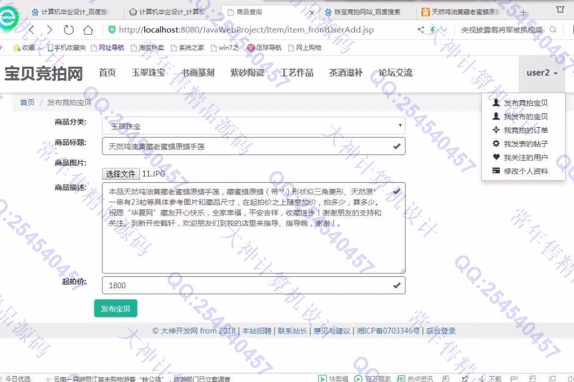Open the 书画篆刻 category in navbar
Screen dimensions: 574x382
(198, 72)
